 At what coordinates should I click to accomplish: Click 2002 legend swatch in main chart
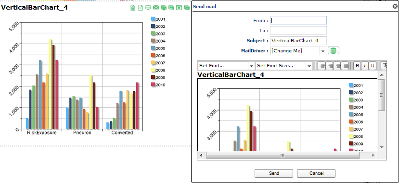coord(153,26)
